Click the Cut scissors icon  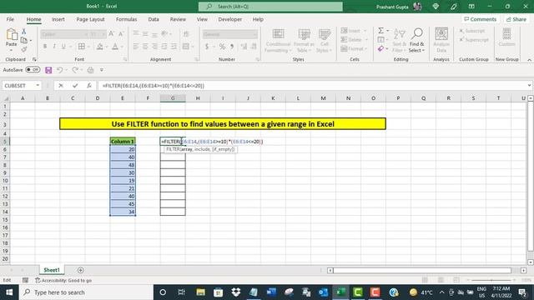point(24,32)
